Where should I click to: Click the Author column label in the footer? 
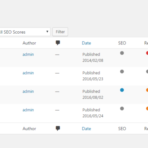[x=29, y=129]
